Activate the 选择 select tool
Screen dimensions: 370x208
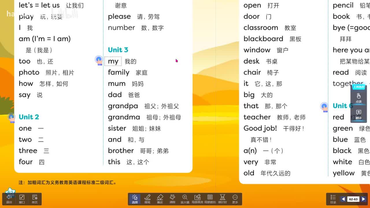(x=135, y=199)
